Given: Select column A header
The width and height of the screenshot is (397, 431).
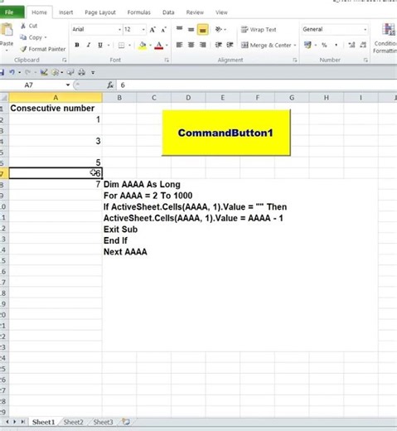Looking at the screenshot, I should click(56, 98).
